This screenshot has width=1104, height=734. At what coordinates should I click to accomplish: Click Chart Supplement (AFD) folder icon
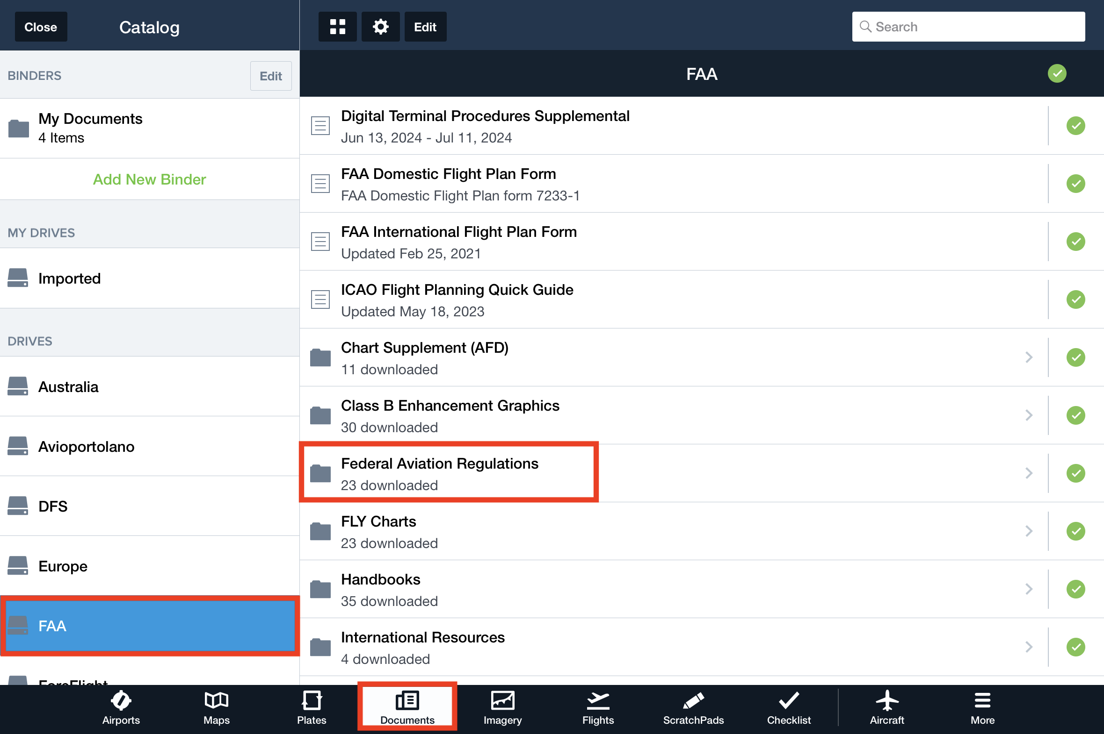[320, 357]
